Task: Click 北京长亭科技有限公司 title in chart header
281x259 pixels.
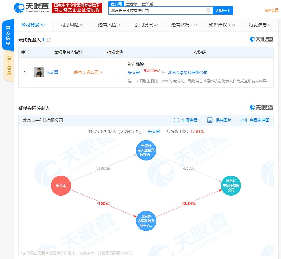Action: click(x=43, y=120)
